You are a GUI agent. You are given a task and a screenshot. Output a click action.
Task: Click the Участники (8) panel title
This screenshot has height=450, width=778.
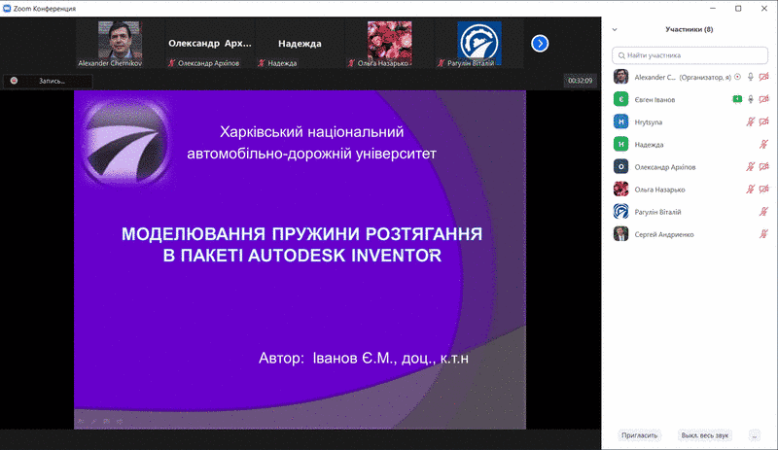point(690,29)
